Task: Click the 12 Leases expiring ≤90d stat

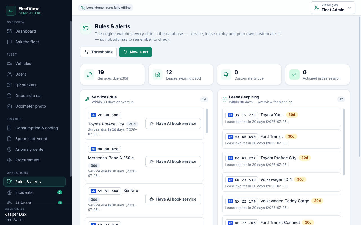Action: tap(181, 75)
